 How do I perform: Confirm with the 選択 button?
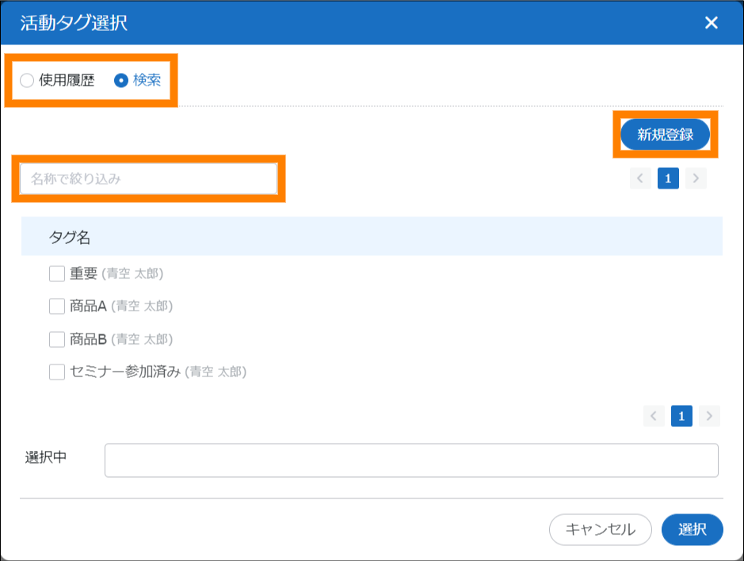coord(692,530)
